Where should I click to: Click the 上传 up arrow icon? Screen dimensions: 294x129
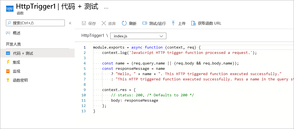(173, 23)
